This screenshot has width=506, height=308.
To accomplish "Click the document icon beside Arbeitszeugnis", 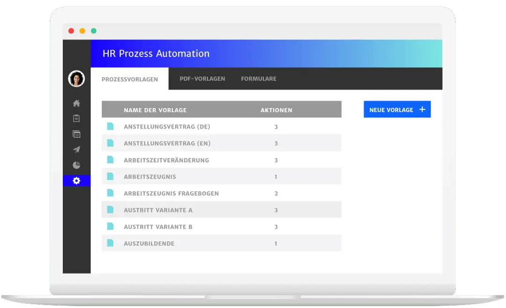I will click(x=111, y=177).
